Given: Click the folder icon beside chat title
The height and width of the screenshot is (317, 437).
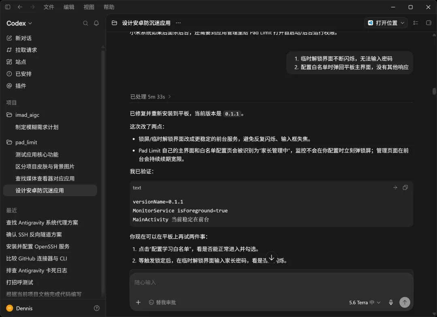Looking at the screenshot, I should [x=115, y=23].
